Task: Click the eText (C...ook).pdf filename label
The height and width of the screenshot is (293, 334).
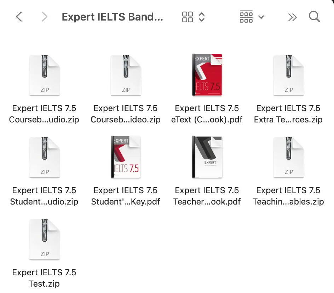Action: [207, 114]
